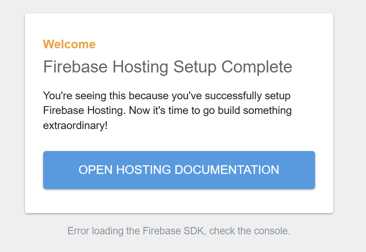Click the Firebase SDK error message

(179, 231)
